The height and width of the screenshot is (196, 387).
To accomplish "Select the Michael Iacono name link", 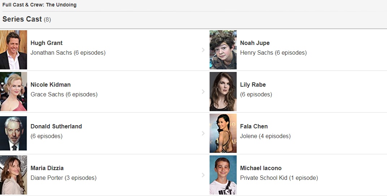I will 261,168.
